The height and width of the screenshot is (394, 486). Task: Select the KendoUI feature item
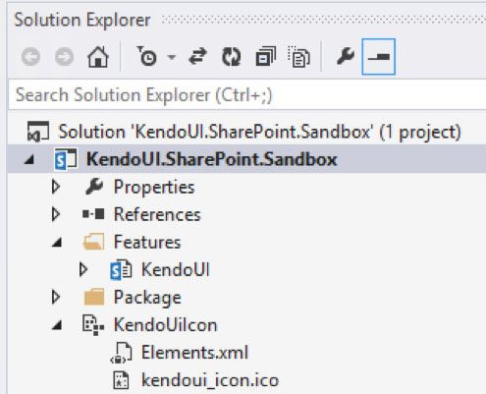click(175, 270)
